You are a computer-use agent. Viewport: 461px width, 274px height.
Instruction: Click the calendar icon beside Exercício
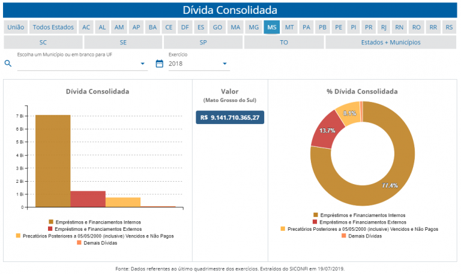159,64
